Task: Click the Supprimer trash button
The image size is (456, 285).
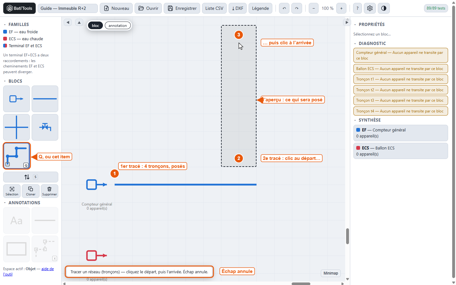Action: [49, 191]
